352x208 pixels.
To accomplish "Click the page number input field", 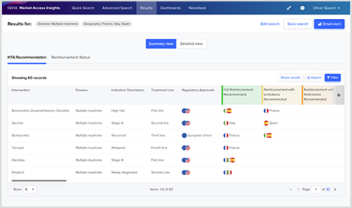I will coord(317,189).
